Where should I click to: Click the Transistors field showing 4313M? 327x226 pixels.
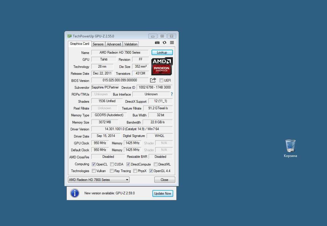click(141, 73)
